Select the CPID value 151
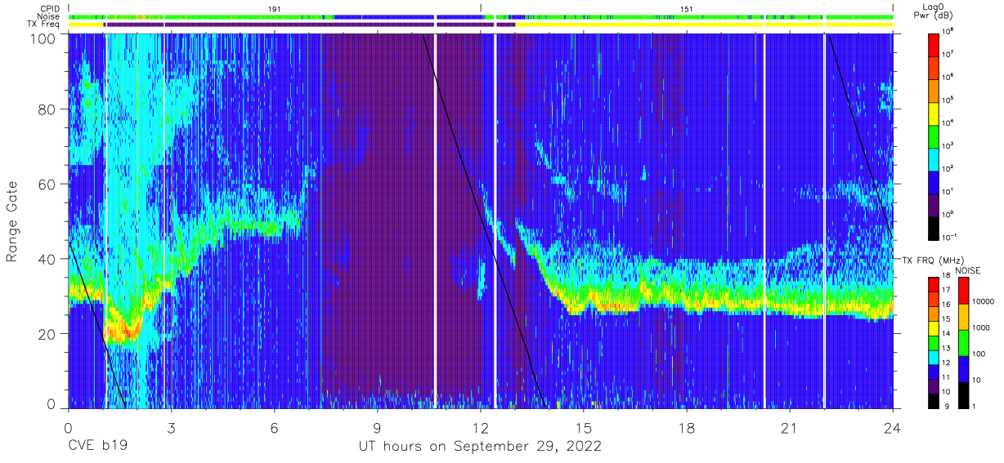This screenshot has width=1004, height=463. (x=687, y=8)
